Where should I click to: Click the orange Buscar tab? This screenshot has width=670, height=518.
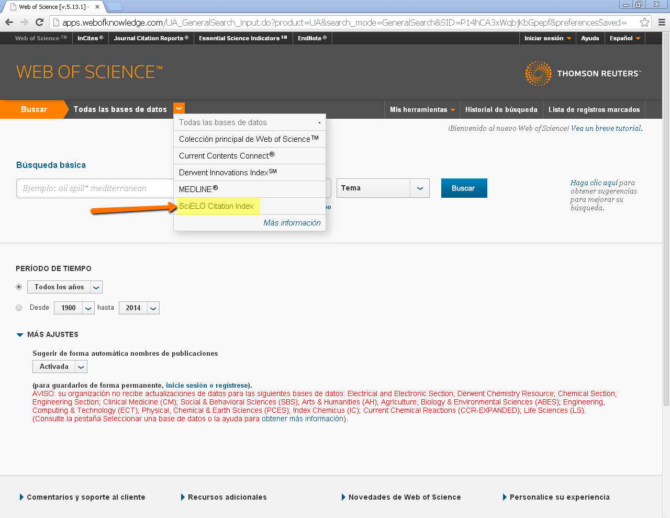[34, 109]
